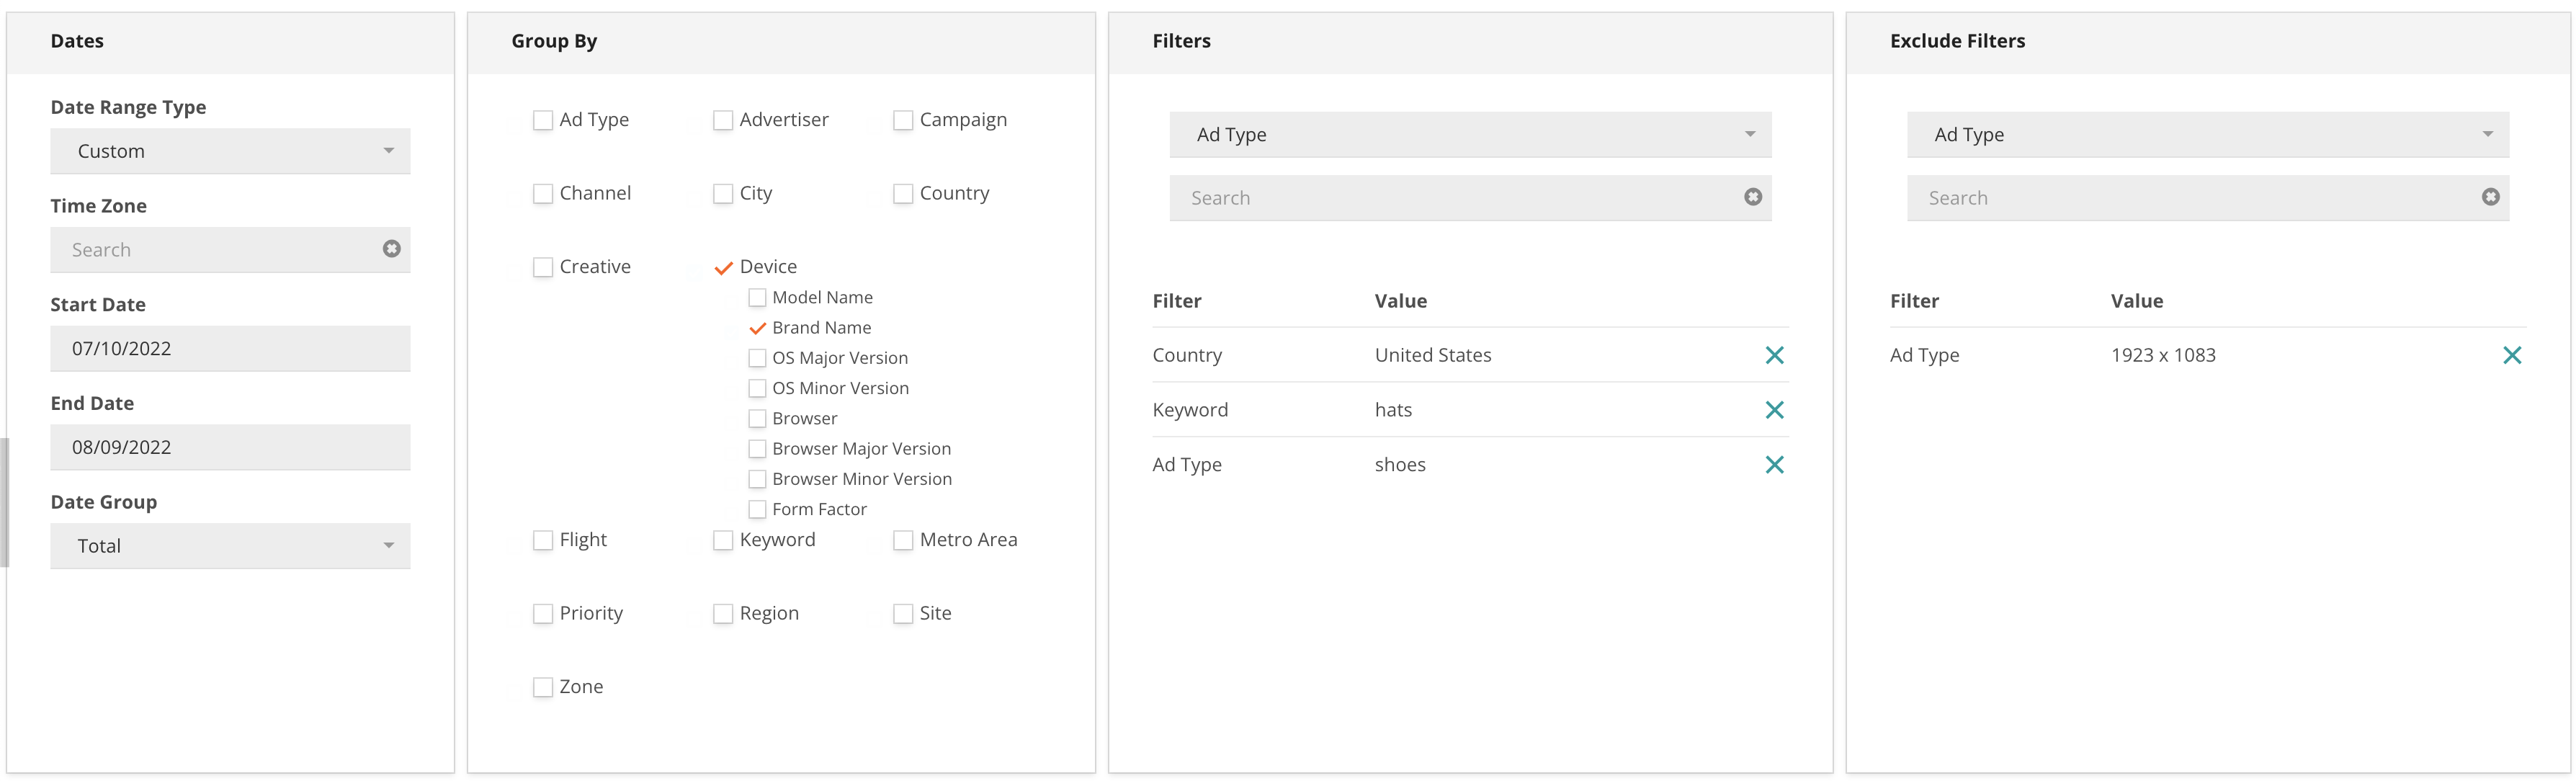This screenshot has height=781, width=2576.
Task: Open the Filters Ad Type dropdown
Action: (1470, 134)
